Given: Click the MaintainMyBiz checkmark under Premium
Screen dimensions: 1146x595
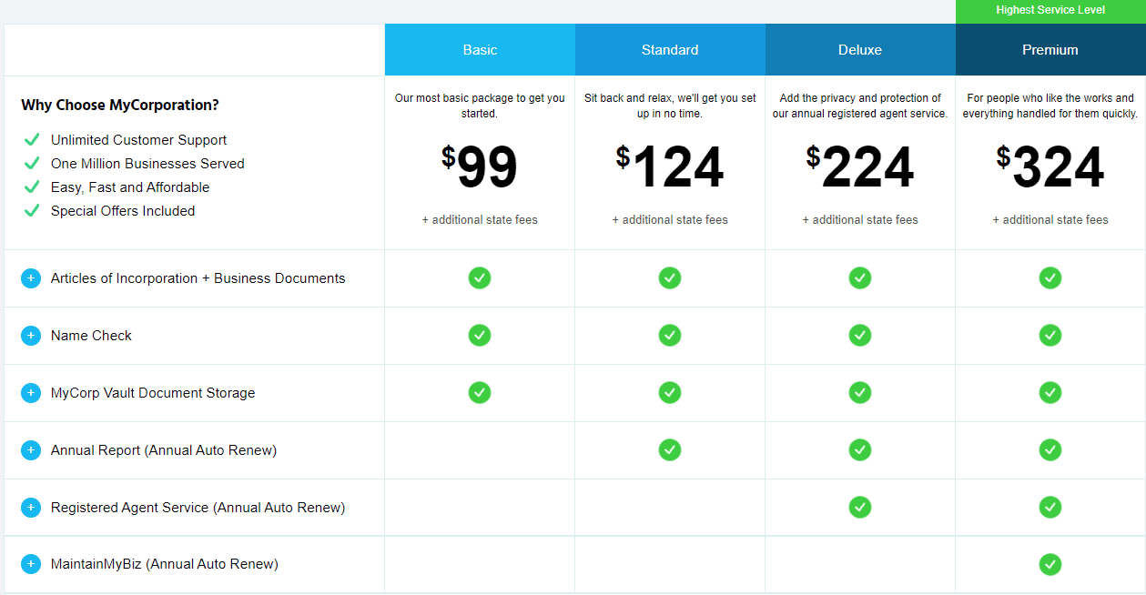Looking at the screenshot, I should tap(1050, 564).
